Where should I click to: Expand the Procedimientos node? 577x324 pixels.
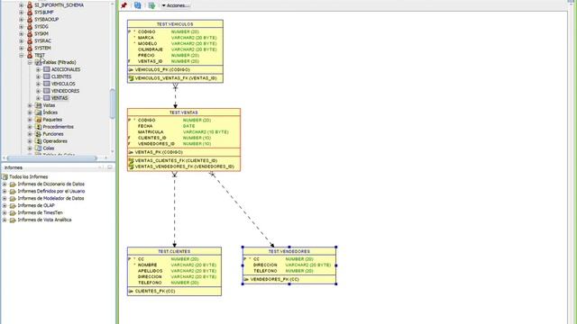30,127
